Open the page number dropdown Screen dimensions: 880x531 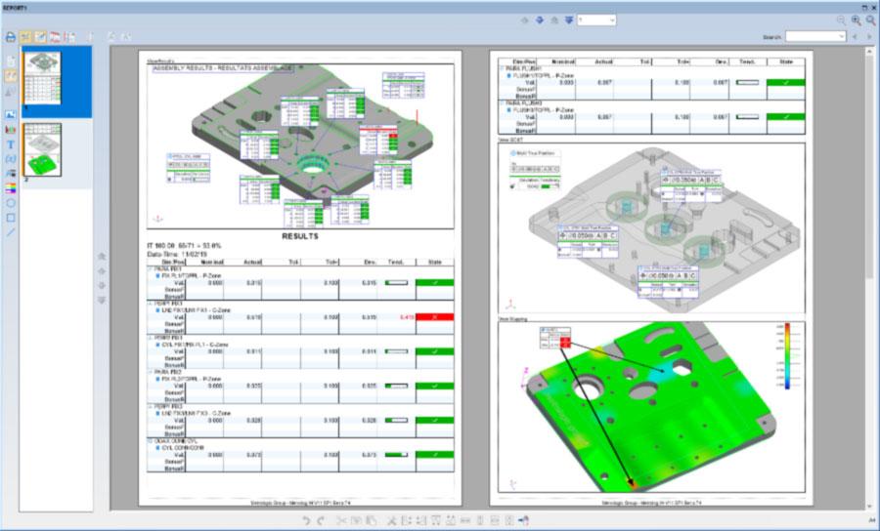tap(612, 20)
